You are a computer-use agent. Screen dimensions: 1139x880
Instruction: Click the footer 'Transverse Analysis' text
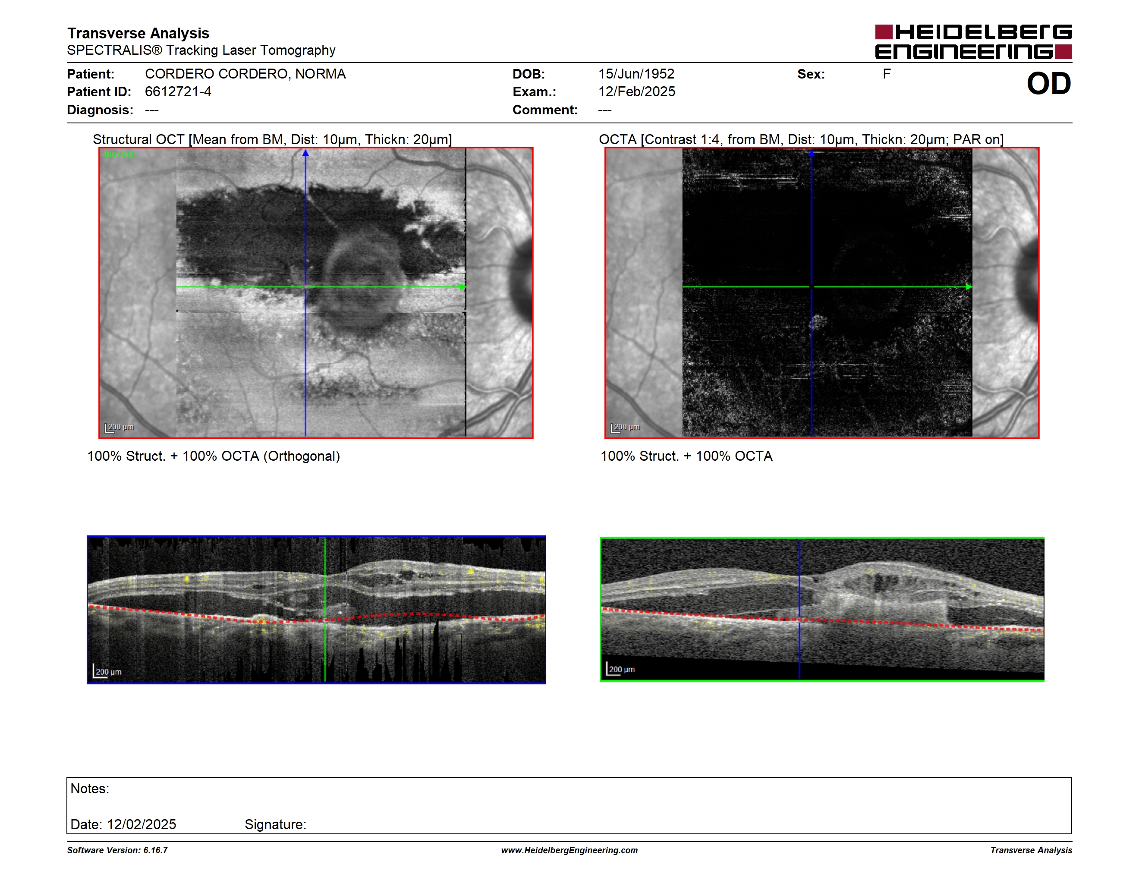point(1031,850)
